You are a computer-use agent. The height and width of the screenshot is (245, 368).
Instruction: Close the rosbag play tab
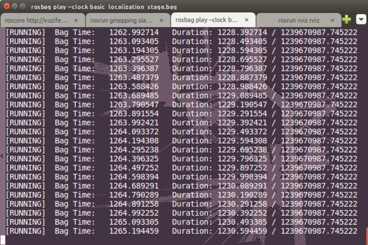click(247, 20)
